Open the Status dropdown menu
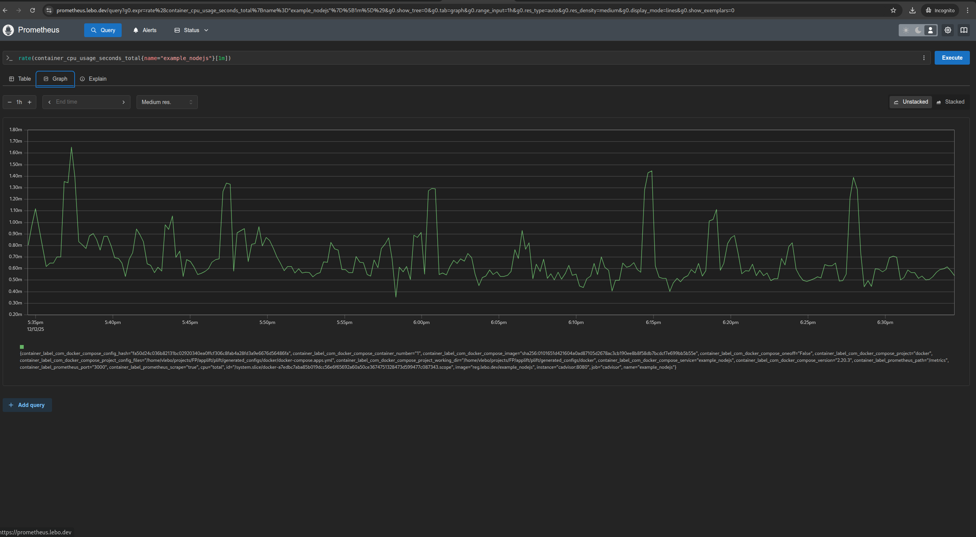976x537 pixels. (191, 30)
